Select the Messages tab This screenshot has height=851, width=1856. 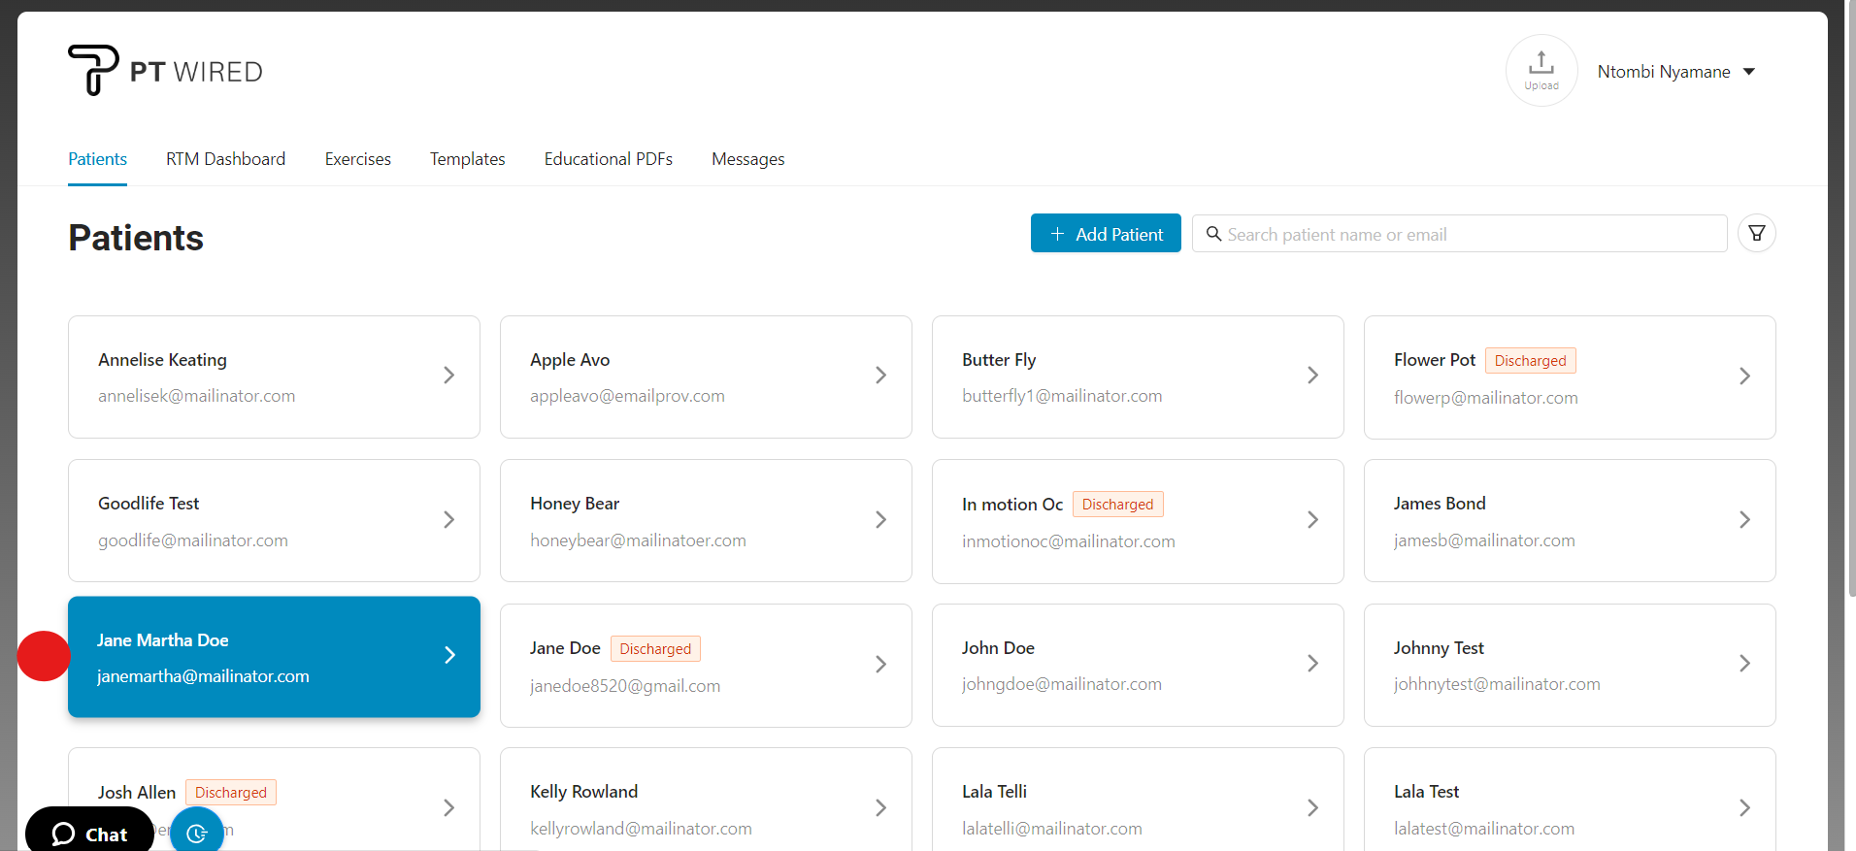click(747, 159)
